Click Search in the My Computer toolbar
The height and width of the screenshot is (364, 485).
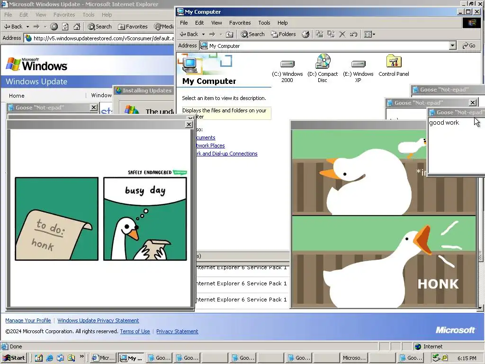[253, 34]
